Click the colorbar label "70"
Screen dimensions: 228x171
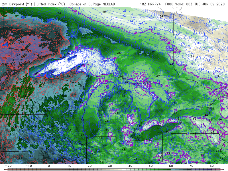tap(191, 166)
